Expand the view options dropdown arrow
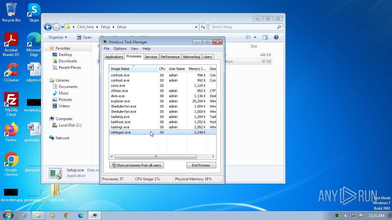 click(x=255, y=37)
